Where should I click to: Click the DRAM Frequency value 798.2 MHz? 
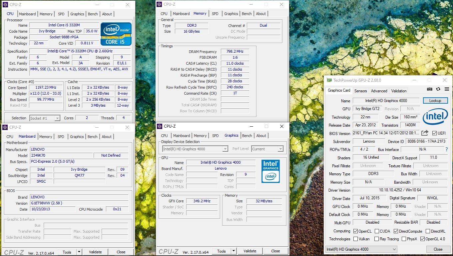click(x=235, y=52)
